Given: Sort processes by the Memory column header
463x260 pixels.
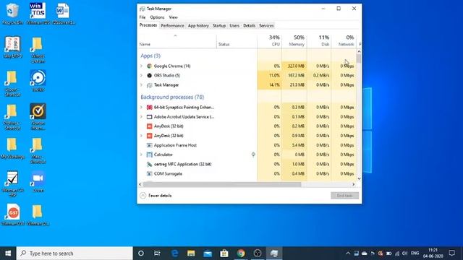Looking at the screenshot, I should [294, 40].
